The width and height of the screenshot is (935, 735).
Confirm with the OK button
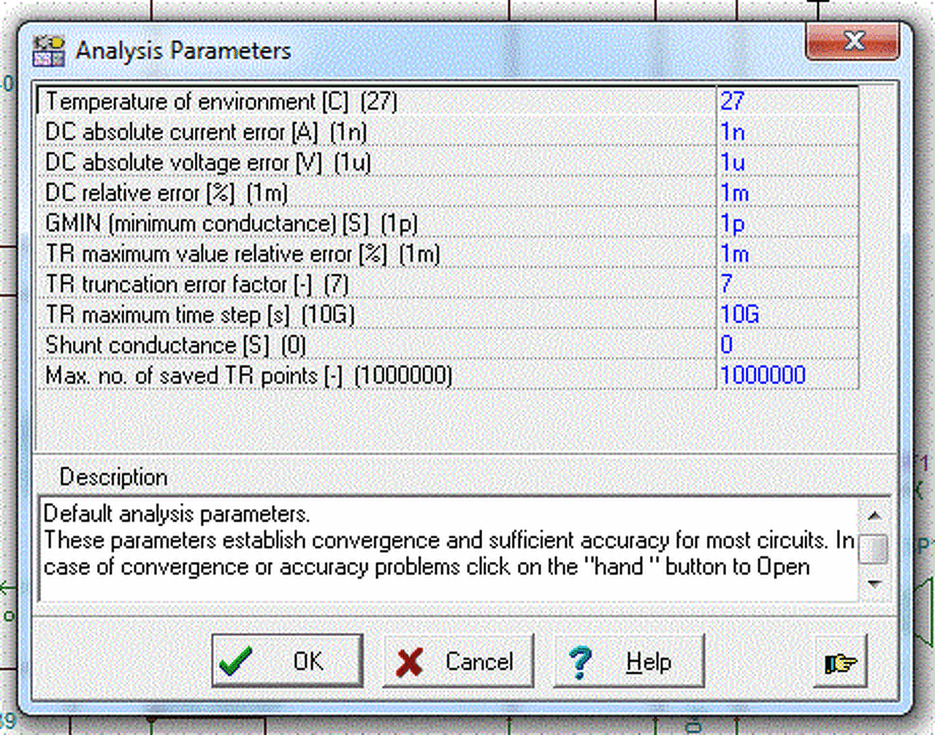[287, 661]
